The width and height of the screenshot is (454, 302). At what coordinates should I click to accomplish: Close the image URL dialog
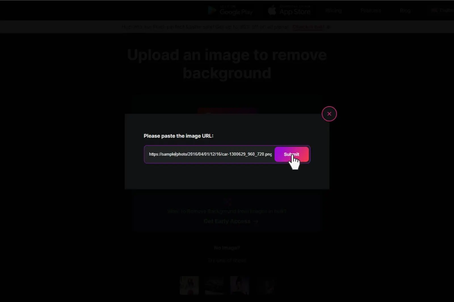tap(329, 114)
